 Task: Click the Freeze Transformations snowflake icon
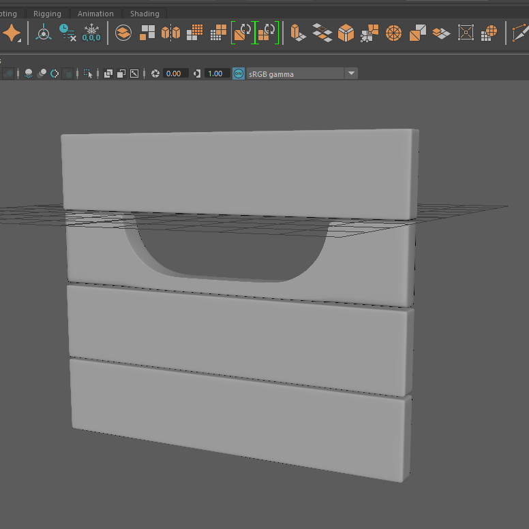coord(91,33)
